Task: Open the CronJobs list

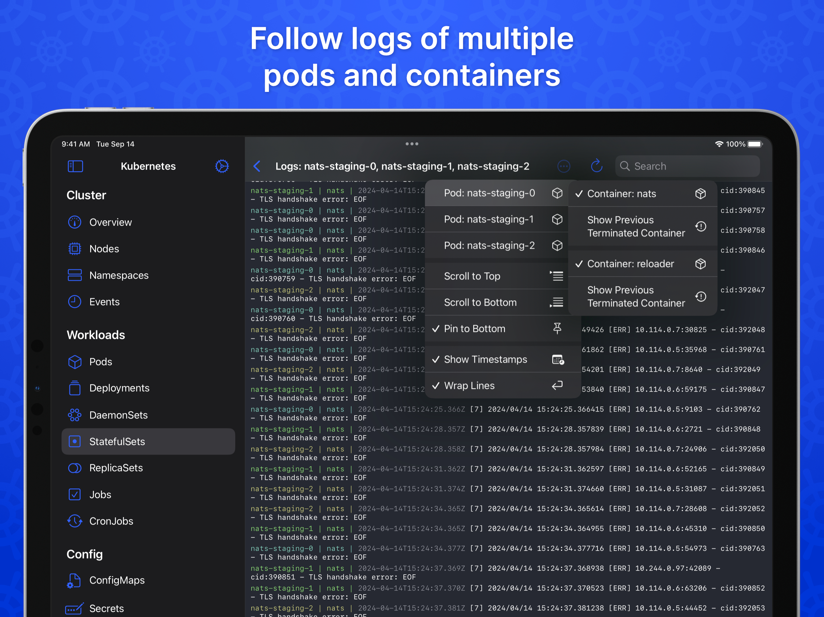Action: 148,521
